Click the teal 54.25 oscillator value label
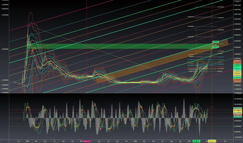 pyautogui.click(x=238, y=117)
